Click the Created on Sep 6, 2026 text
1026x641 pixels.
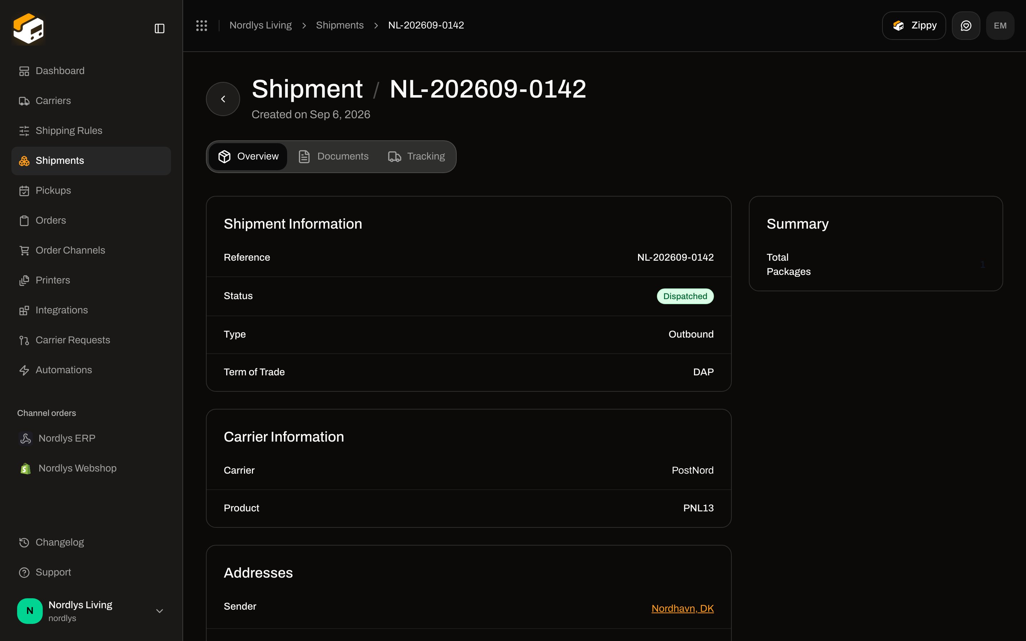point(311,114)
